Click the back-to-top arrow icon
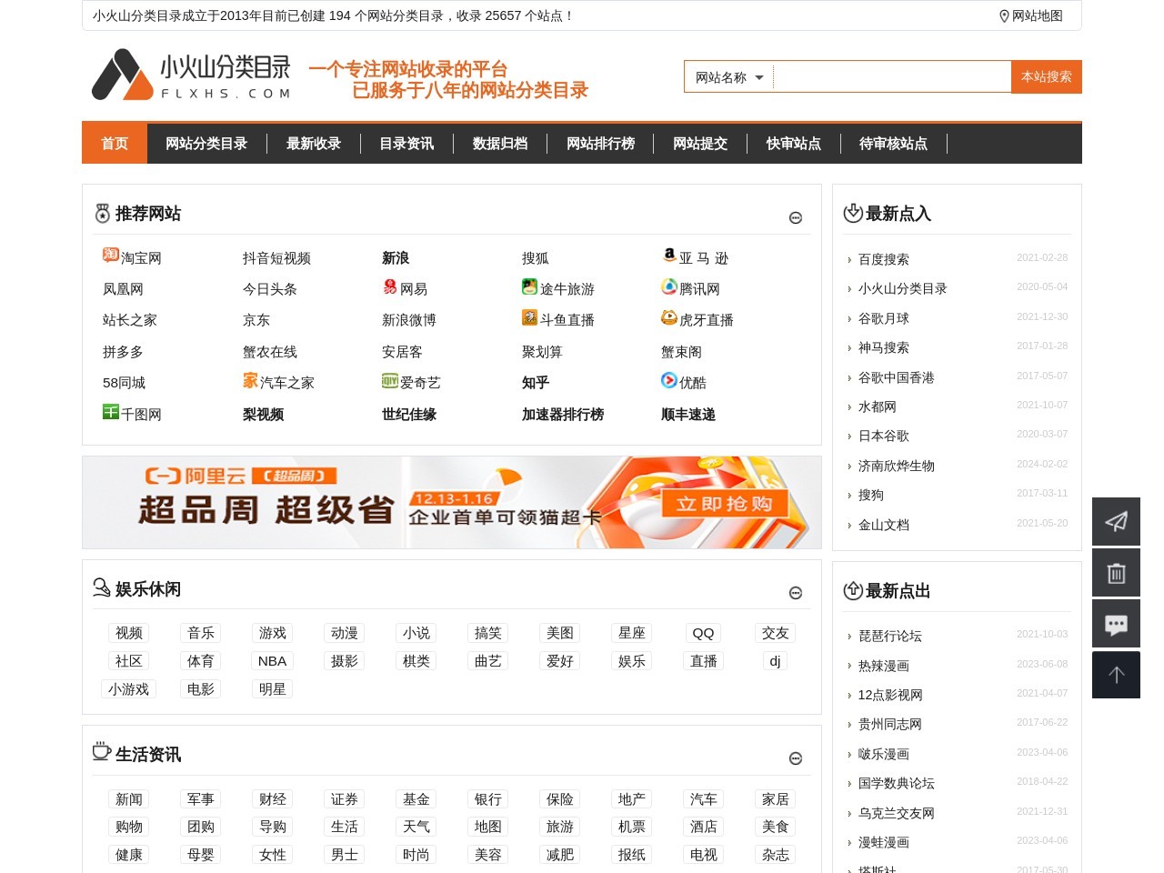This screenshot has height=873, width=1164. click(1116, 675)
